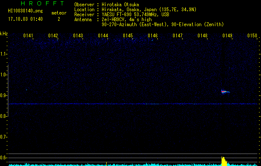This screenshot has height=166, width=261.
Task: Click the Antenna line 2el-HB9CV
Action: 113,20
